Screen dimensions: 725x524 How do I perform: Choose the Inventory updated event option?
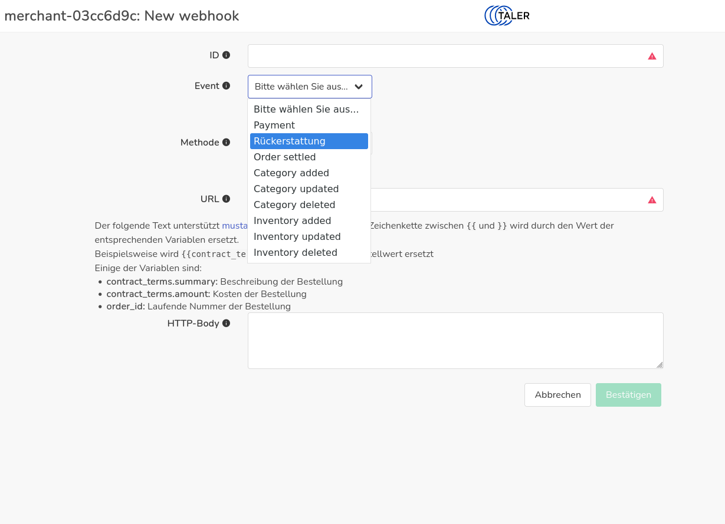(297, 237)
